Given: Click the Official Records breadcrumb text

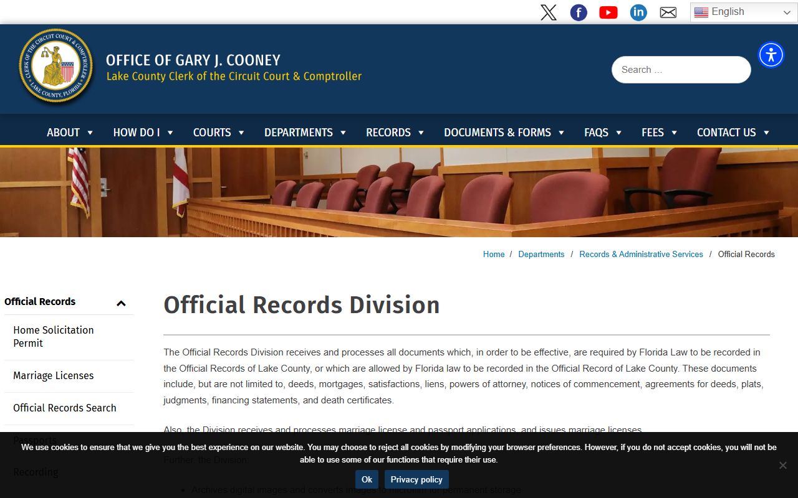Looking at the screenshot, I should [x=746, y=254].
